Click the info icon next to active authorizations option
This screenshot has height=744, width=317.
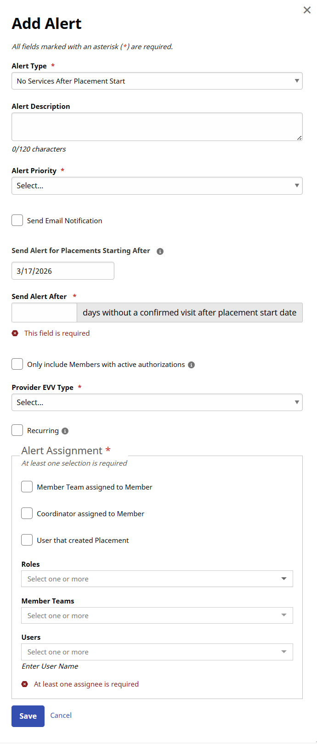(191, 364)
